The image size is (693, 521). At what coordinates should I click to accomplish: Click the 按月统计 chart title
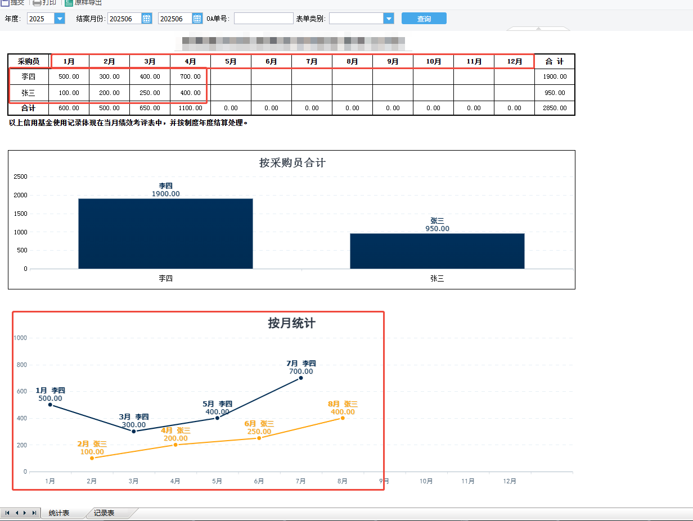pyautogui.click(x=291, y=323)
